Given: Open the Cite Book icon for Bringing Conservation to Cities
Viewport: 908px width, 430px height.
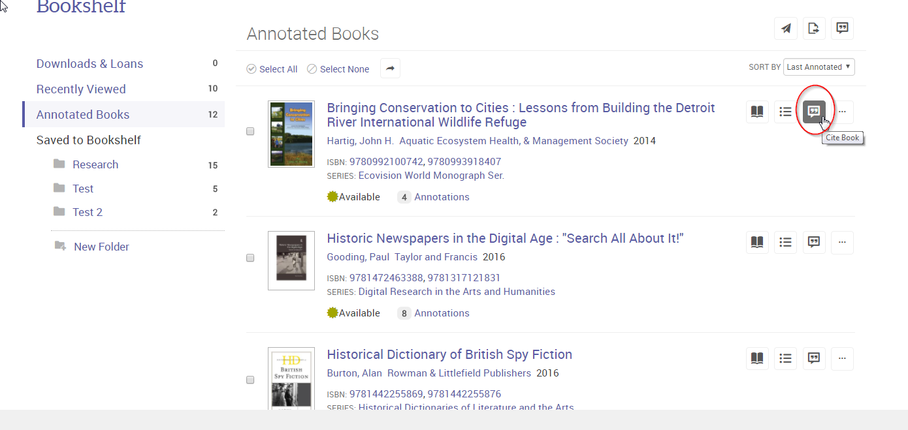Looking at the screenshot, I should click(814, 112).
